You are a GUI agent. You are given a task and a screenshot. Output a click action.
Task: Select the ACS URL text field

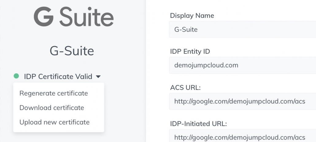coord(242,101)
